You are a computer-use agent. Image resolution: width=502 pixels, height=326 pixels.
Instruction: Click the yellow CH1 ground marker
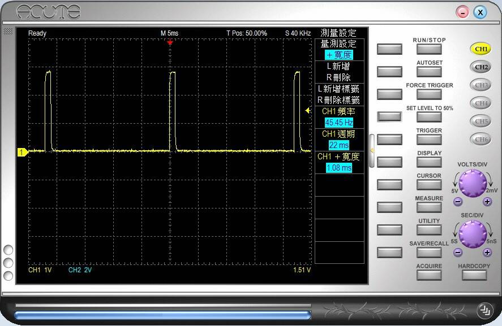[x=23, y=152]
